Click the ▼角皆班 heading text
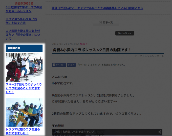Image resolution: width=172 pixels, height=136 pixels. click(58, 126)
